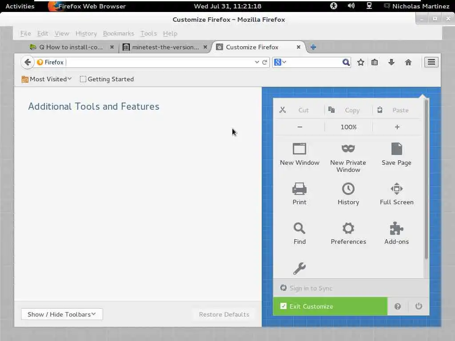Open a new tab with the plus icon
This screenshot has height=341, width=455.
pos(313,47)
